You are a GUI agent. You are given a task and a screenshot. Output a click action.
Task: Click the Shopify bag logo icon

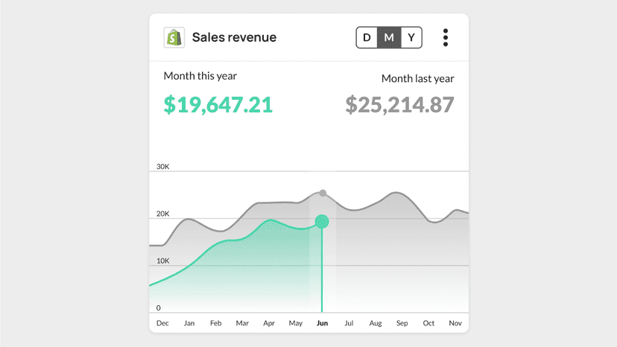174,37
